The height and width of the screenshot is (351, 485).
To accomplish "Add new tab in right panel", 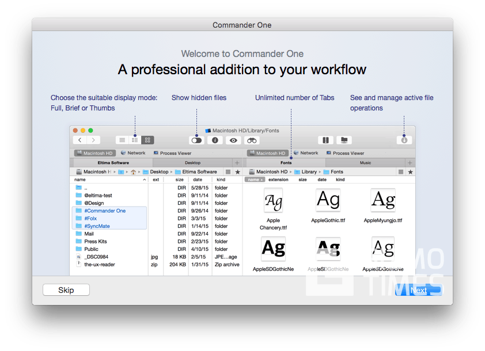I will [x=410, y=162].
